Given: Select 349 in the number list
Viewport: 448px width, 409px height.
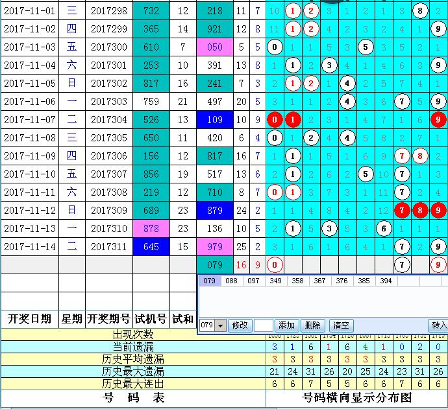Looking at the screenshot, I should click(277, 281).
